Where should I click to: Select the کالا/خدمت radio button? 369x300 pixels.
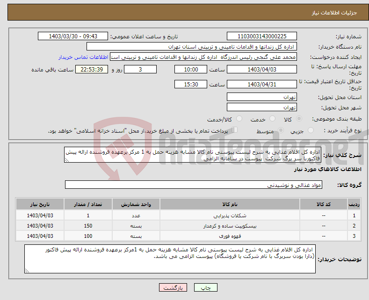point(239,119)
